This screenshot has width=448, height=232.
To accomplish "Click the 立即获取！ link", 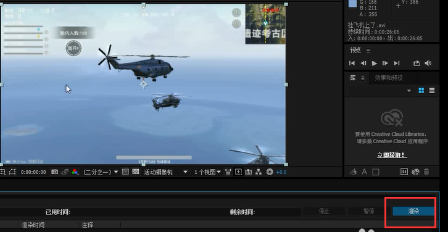I will click(x=392, y=155).
